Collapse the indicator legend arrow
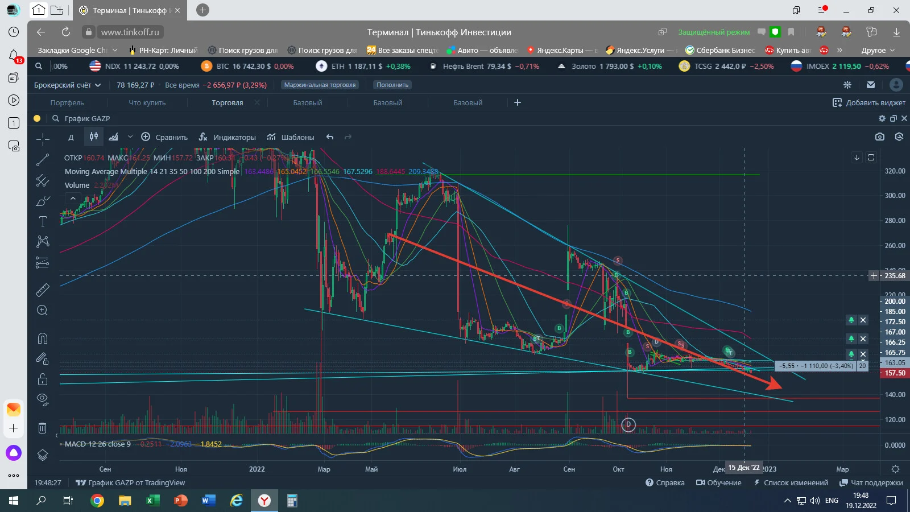The image size is (910, 512). coord(73,198)
